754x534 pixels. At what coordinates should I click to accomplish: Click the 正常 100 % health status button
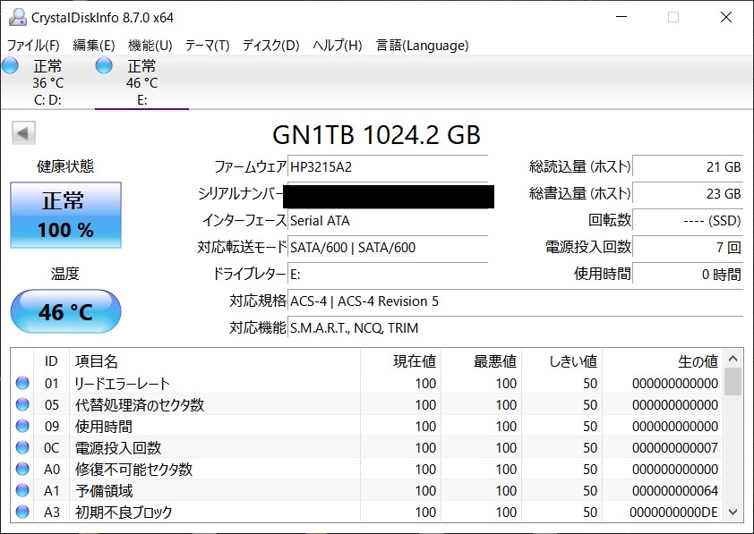tap(66, 216)
